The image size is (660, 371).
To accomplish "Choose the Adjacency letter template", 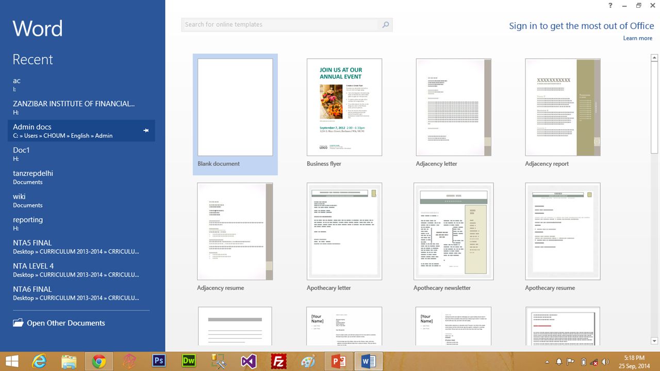I will (x=454, y=113).
